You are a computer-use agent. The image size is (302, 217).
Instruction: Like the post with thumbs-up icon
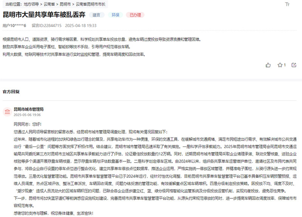tap(268, 65)
